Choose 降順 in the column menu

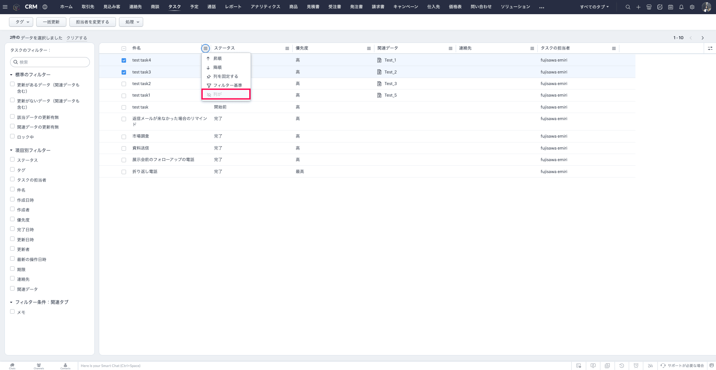coord(226,68)
